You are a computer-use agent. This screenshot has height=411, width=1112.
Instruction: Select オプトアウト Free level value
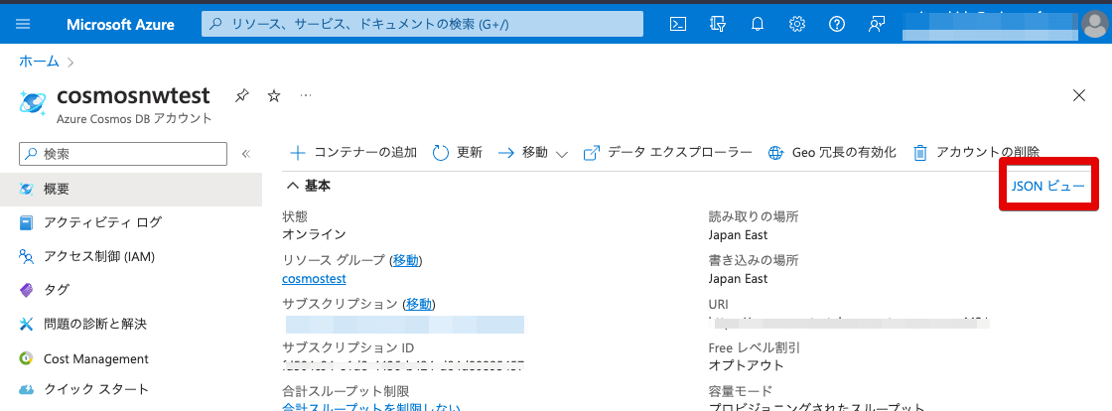click(x=746, y=365)
